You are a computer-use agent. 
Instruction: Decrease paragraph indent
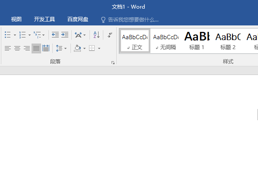click(x=55, y=35)
